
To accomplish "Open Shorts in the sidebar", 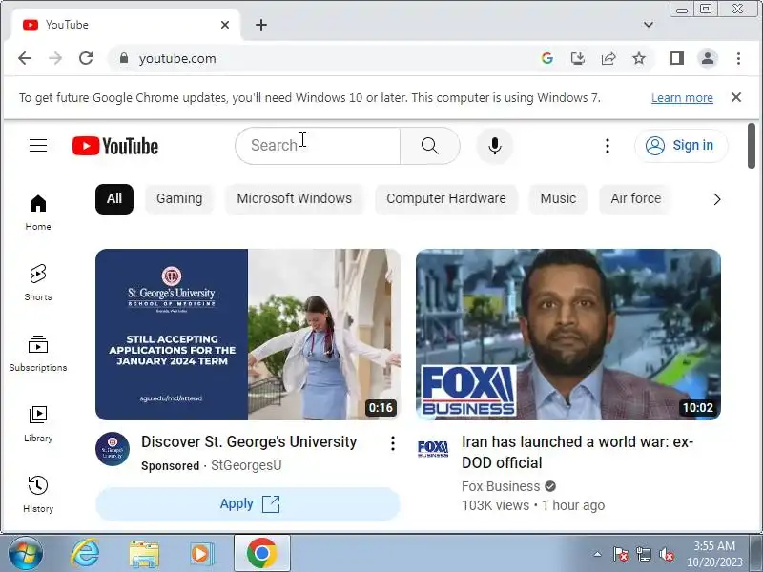I will click(38, 283).
